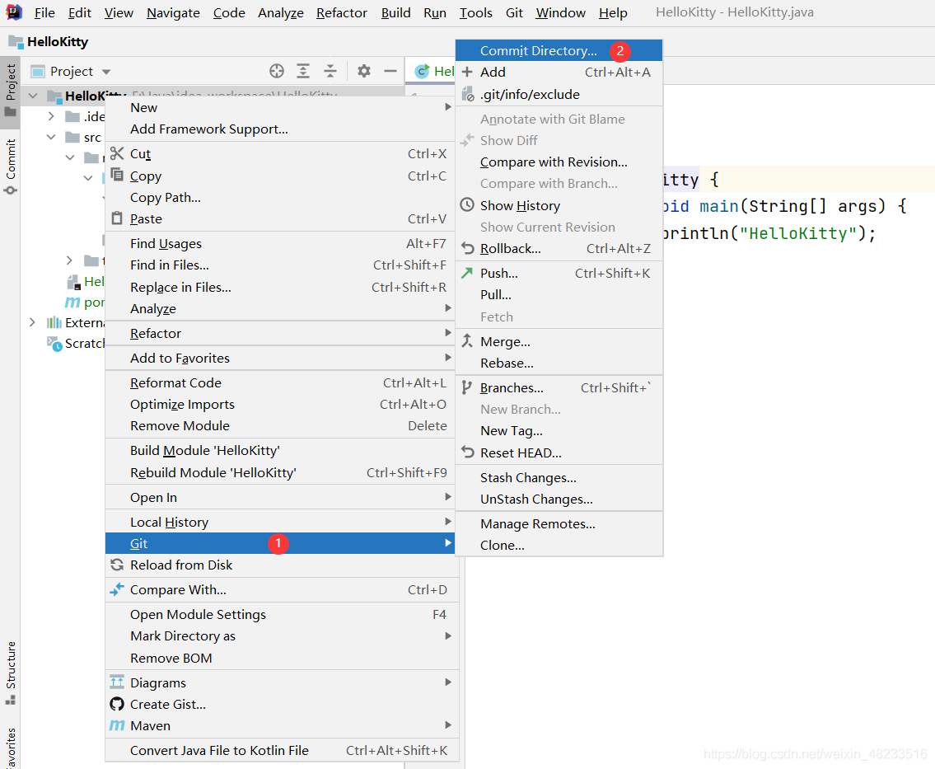Click the IntelliJ IDEA logo icon
Image resolution: width=935 pixels, height=769 pixels.
[x=14, y=12]
